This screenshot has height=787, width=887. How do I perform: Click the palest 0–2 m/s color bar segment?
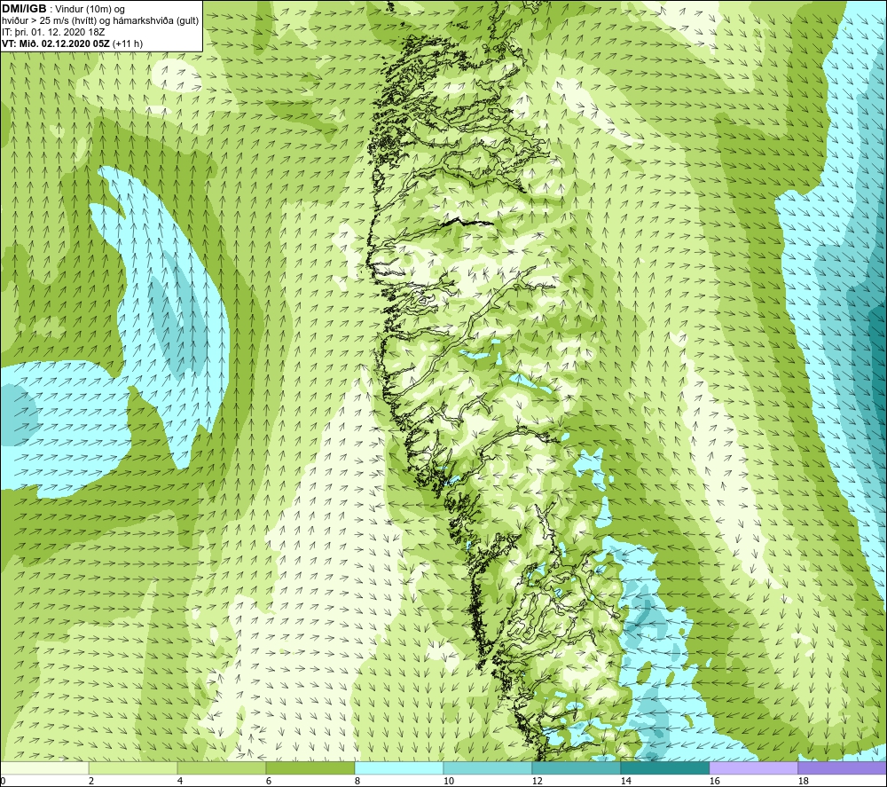(44, 767)
